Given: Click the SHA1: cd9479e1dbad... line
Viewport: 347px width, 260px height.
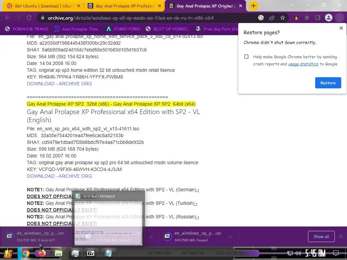Looking at the screenshot, I should coord(85,142).
